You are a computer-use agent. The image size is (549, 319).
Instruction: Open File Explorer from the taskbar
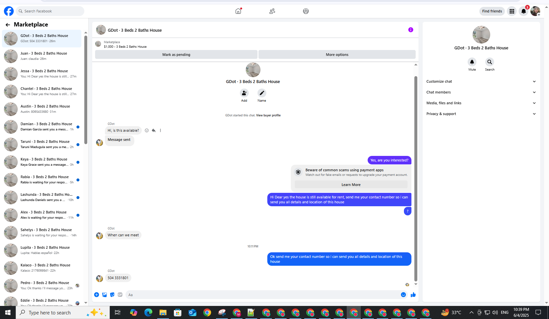point(163,312)
